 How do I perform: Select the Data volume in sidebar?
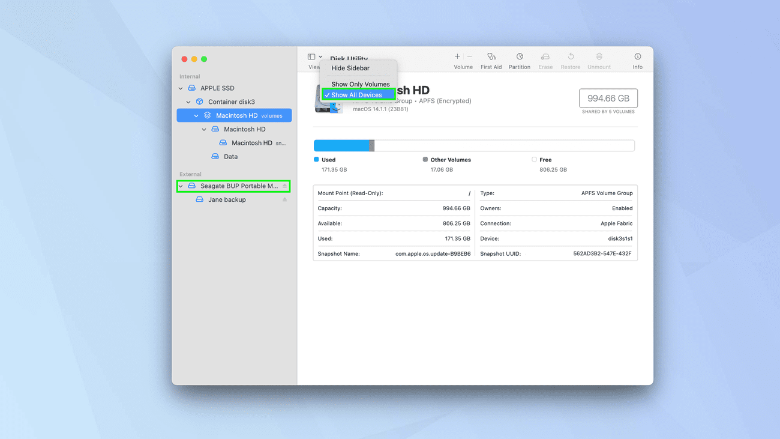click(230, 157)
